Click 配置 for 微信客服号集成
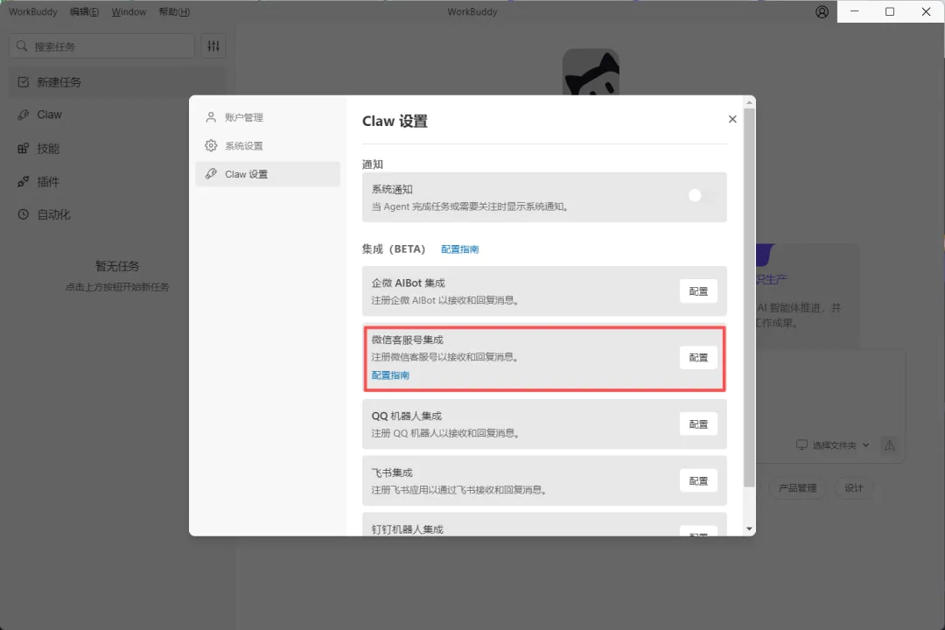 point(698,357)
